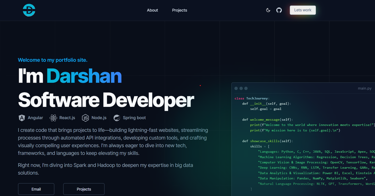
Task: Go to Projects in the top navigation
Action: pos(180,10)
